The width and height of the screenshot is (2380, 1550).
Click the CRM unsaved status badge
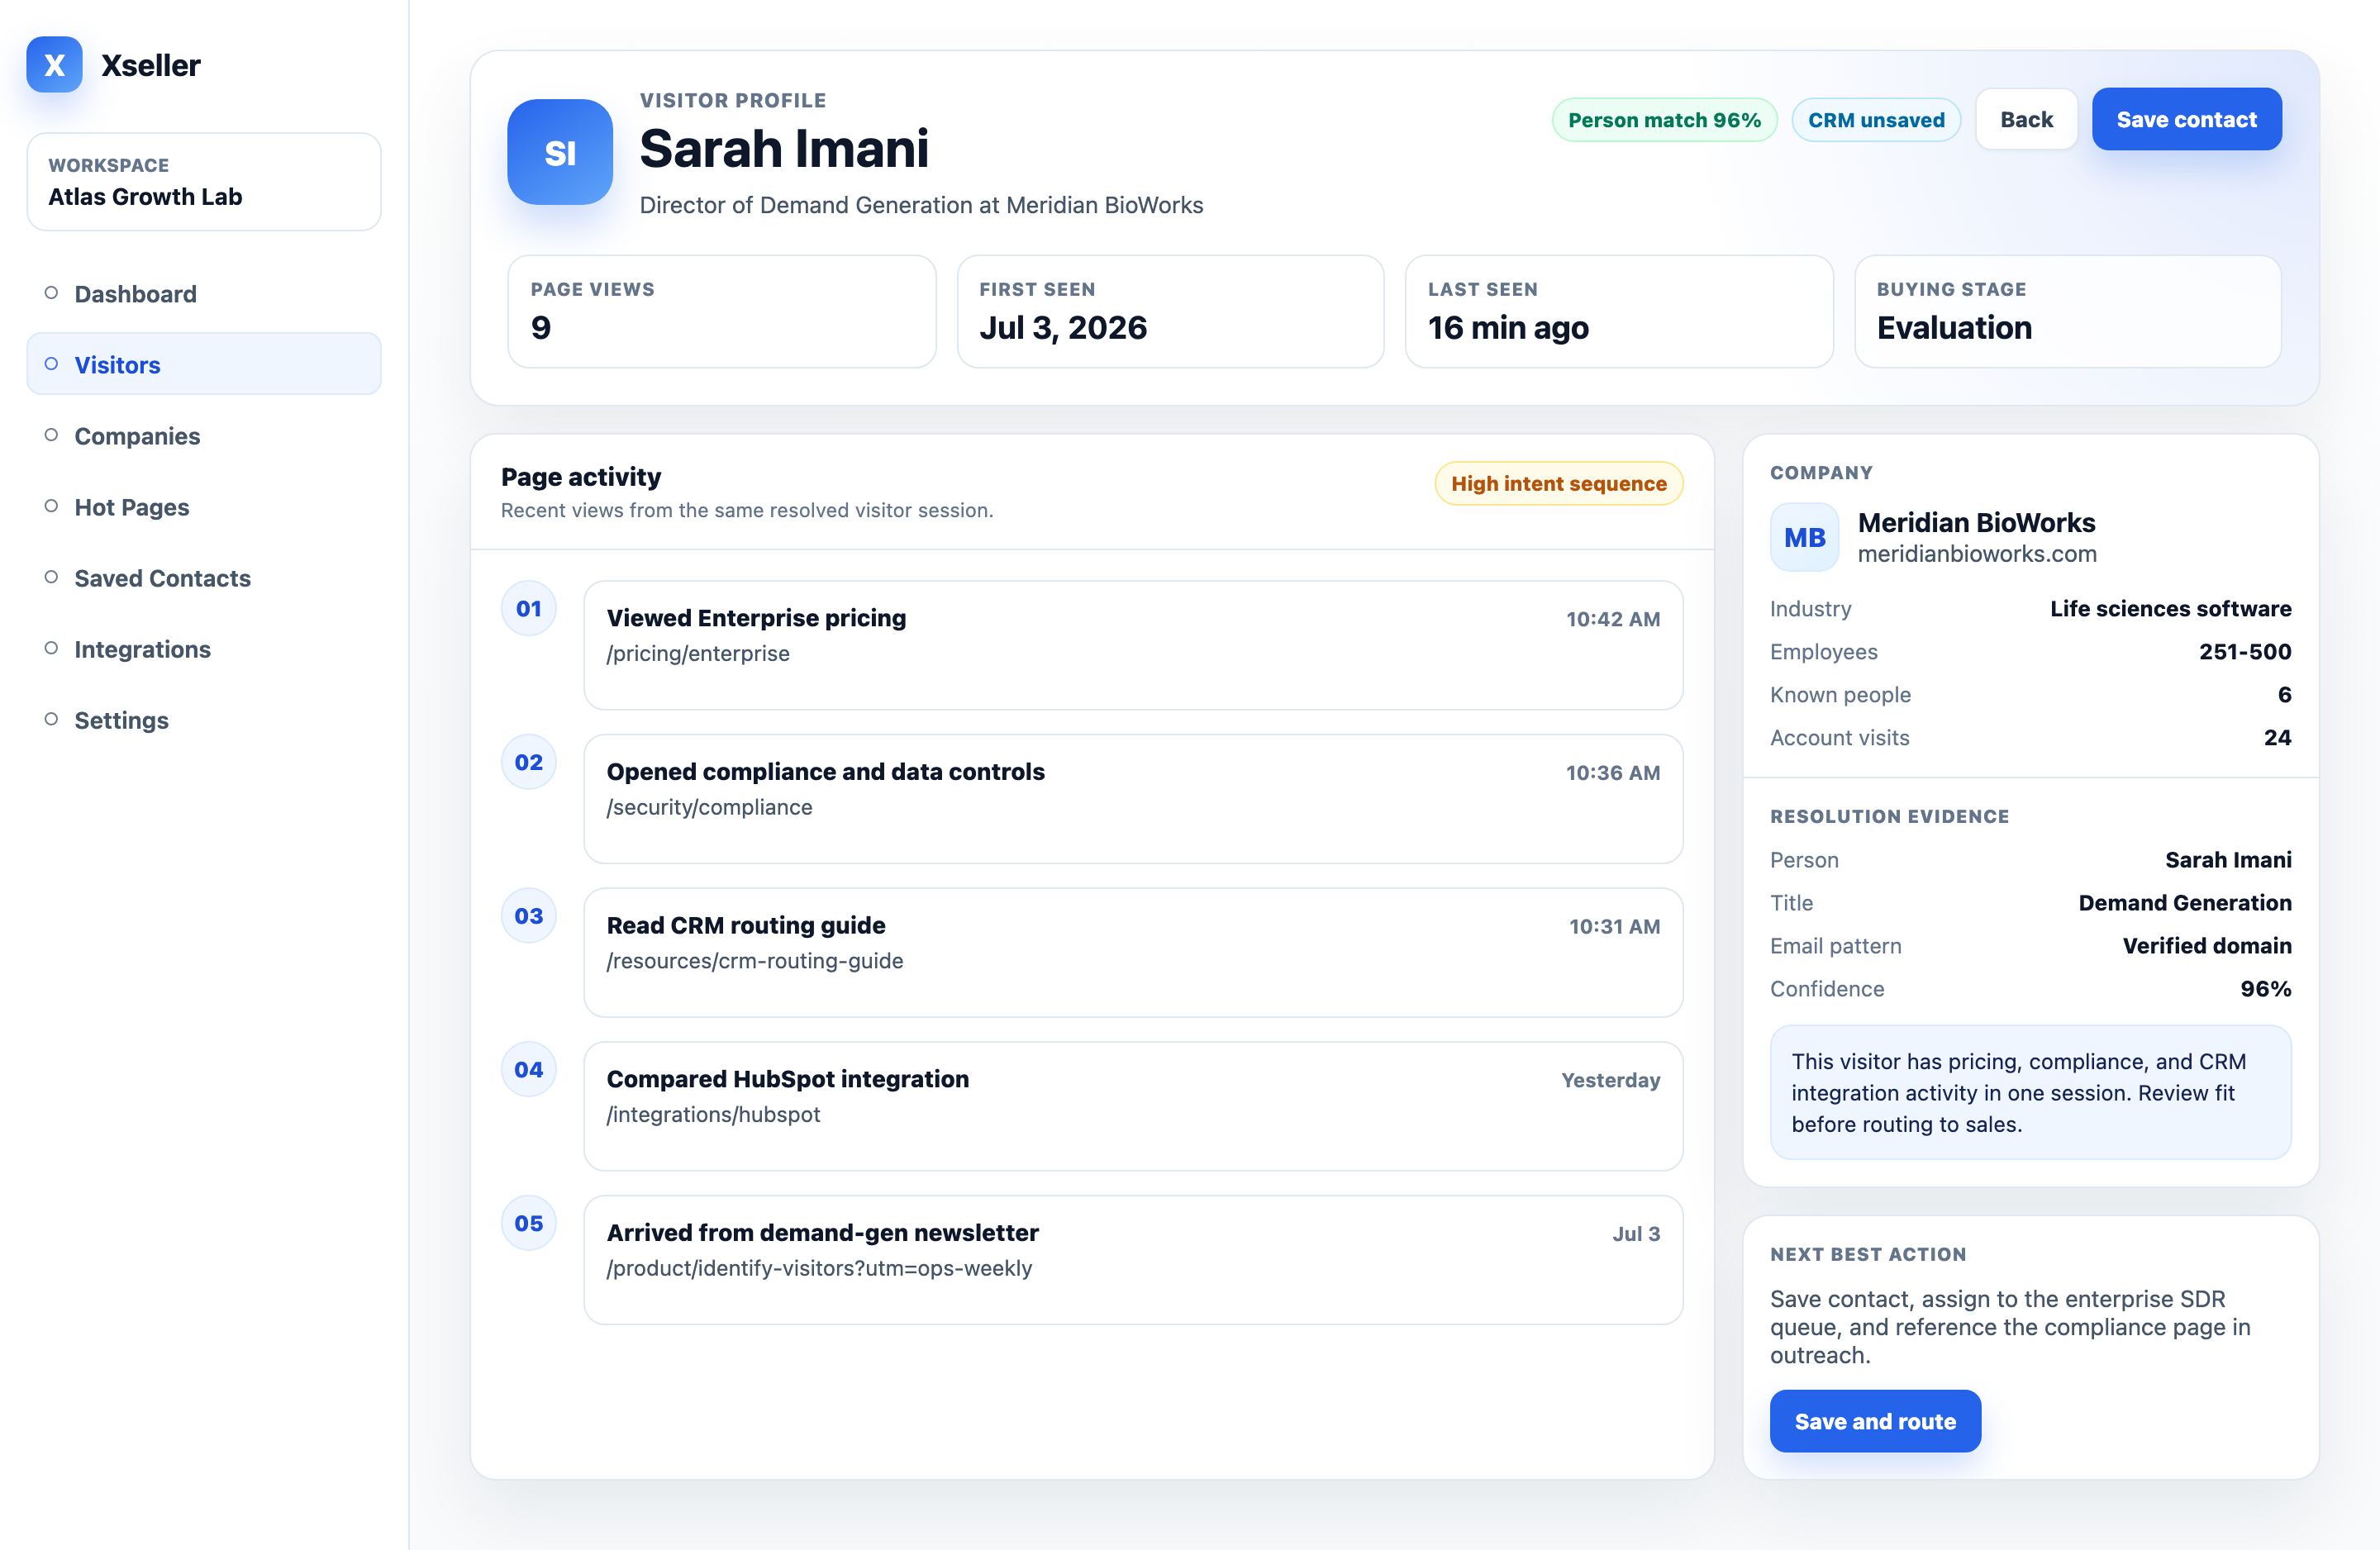click(1876, 120)
